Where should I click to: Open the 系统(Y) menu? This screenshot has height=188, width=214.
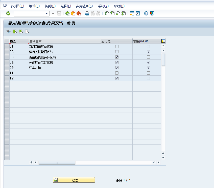tap(103, 6)
